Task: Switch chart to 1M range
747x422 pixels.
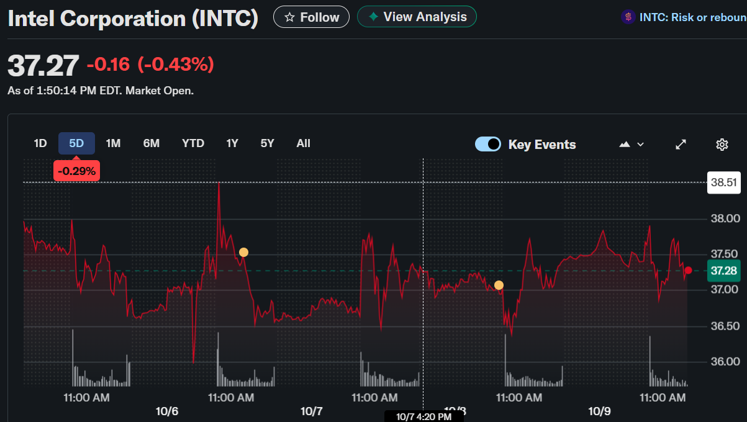Action: (113, 143)
